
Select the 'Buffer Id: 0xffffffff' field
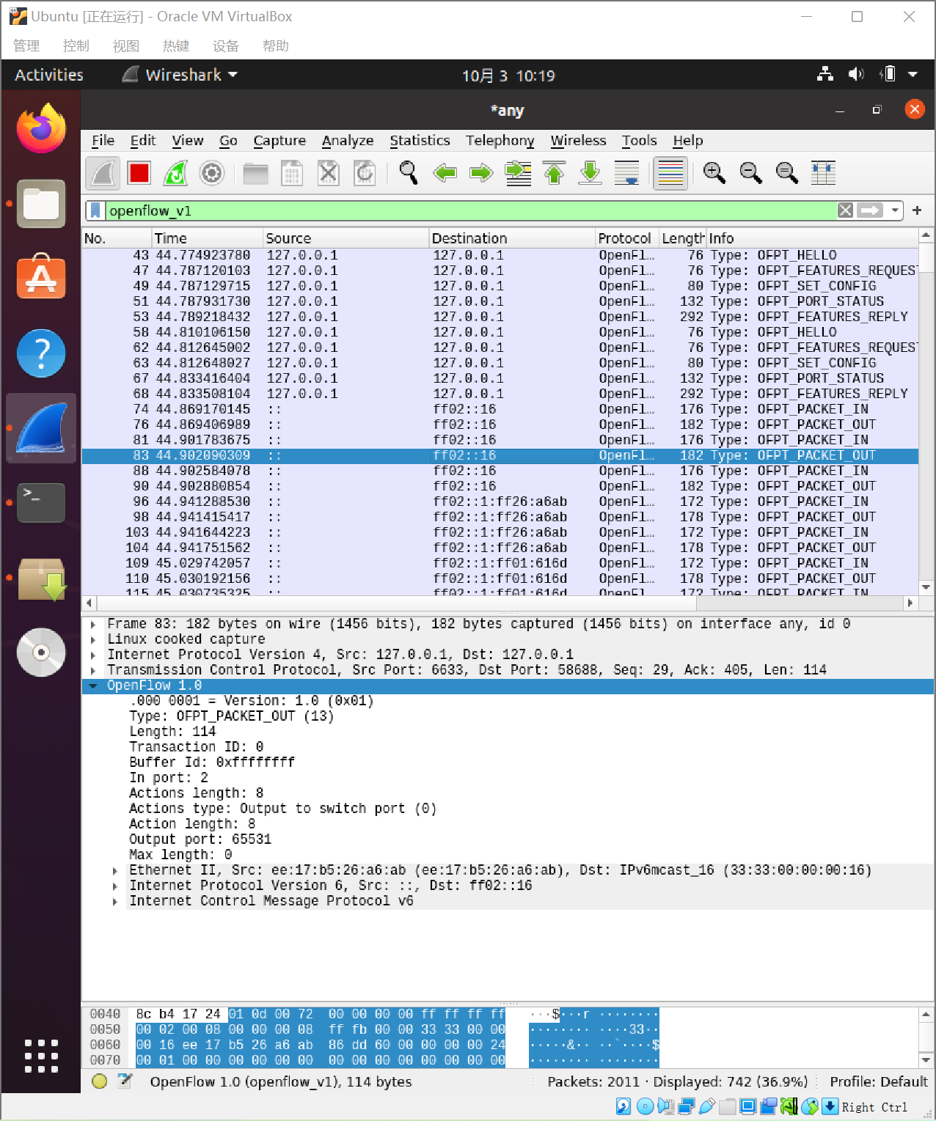(212, 762)
